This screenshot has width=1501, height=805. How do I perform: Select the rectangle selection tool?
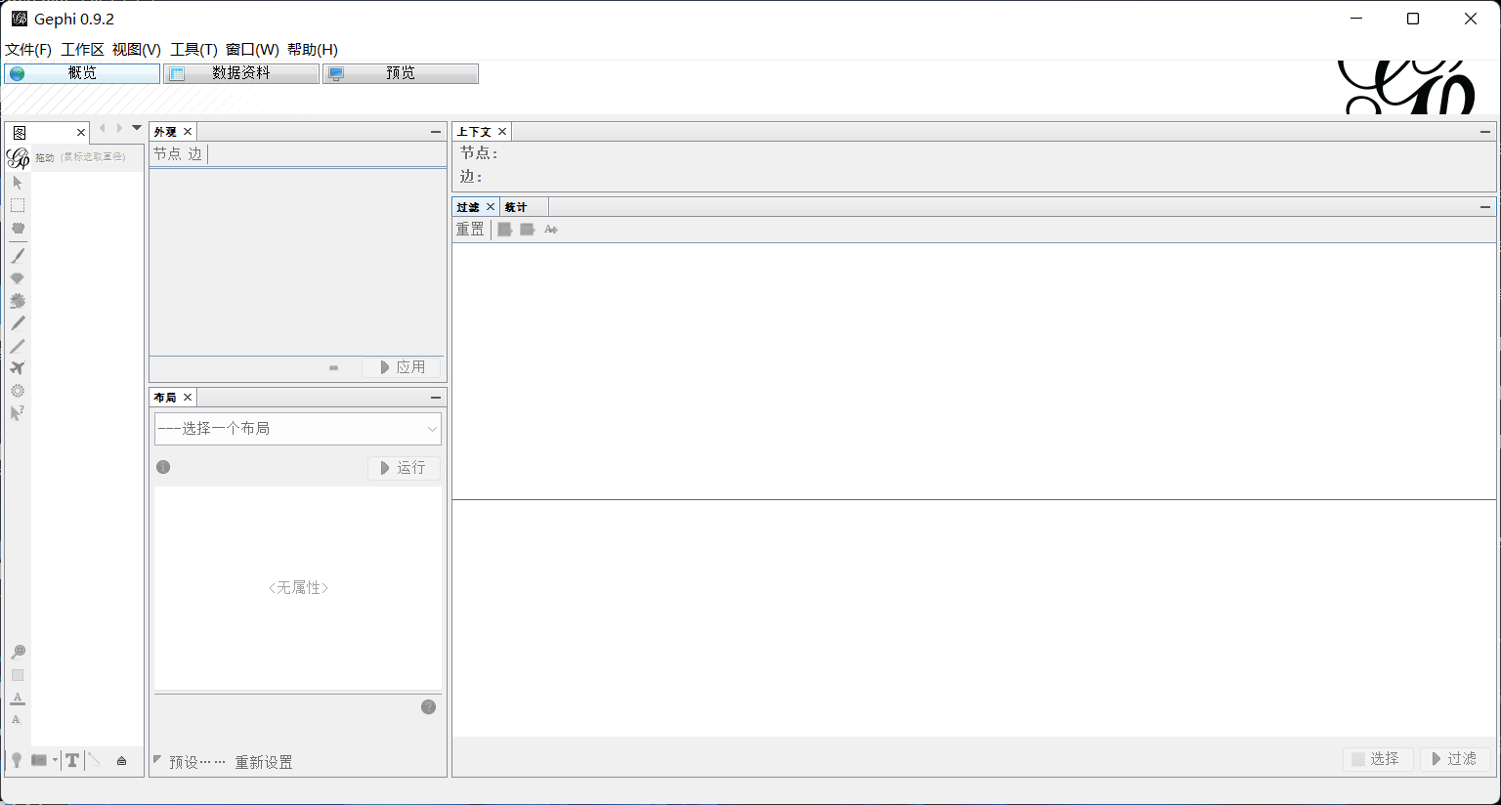click(x=18, y=205)
